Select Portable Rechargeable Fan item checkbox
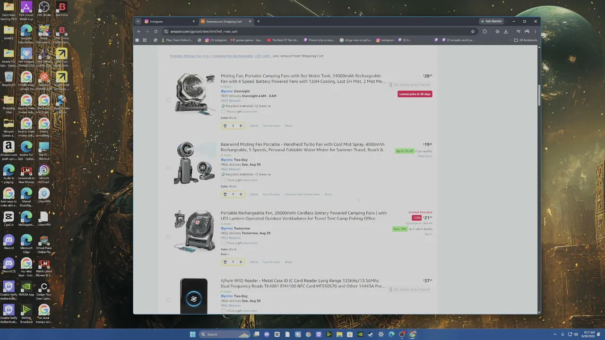The height and width of the screenshot is (340, 605). 168,237
